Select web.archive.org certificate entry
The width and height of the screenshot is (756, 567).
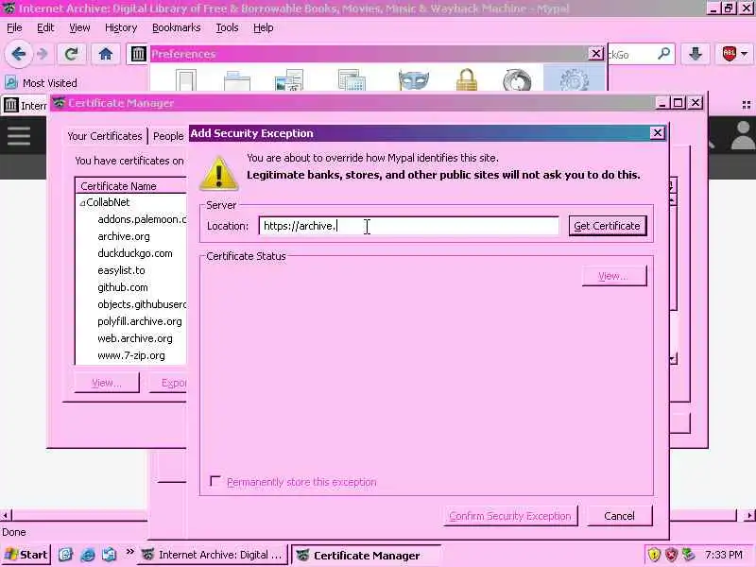click(x=135, y=338)
